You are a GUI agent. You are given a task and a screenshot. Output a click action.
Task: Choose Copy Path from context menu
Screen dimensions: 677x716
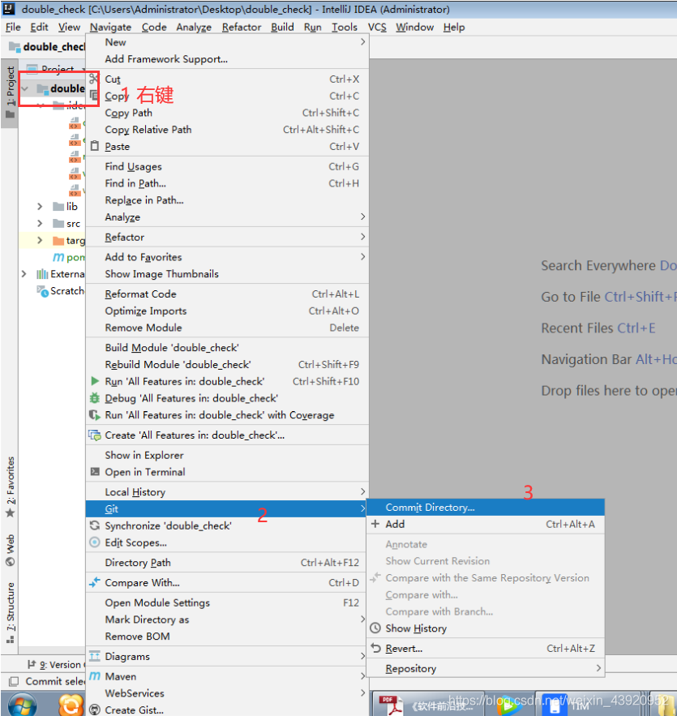click(x=227, y=113)
